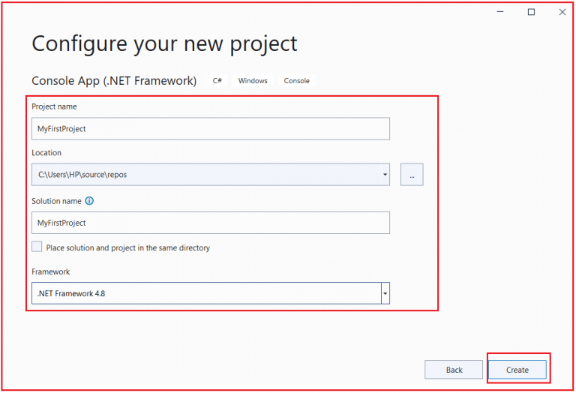
Task: Open the browse folder ellipsis button
Action: tap(412, 175)
